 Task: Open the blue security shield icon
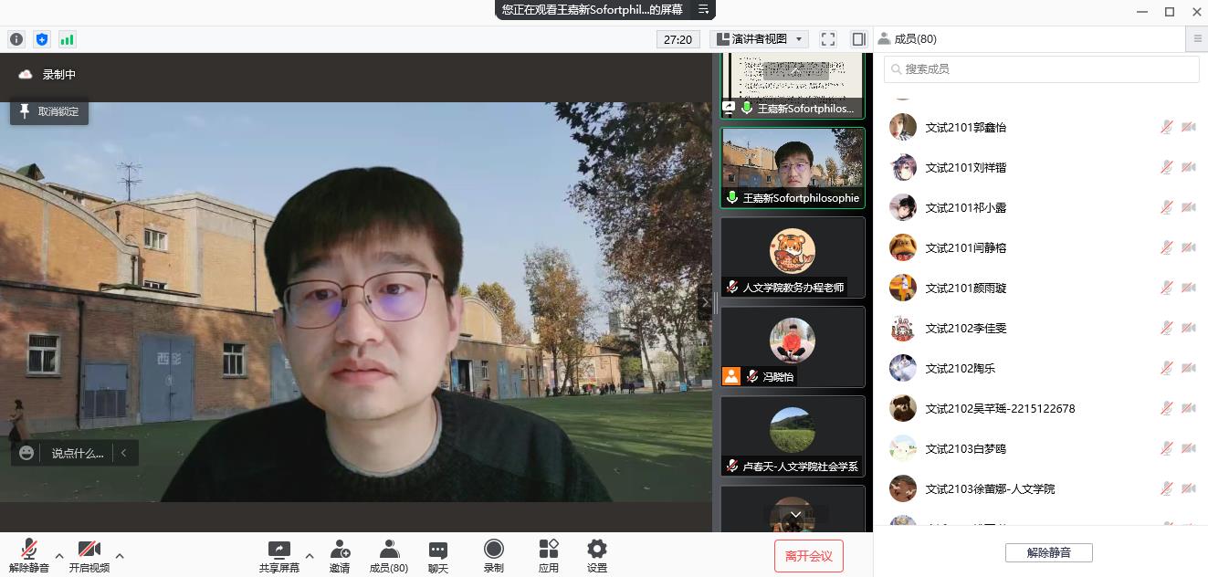[x=41, y=39]
